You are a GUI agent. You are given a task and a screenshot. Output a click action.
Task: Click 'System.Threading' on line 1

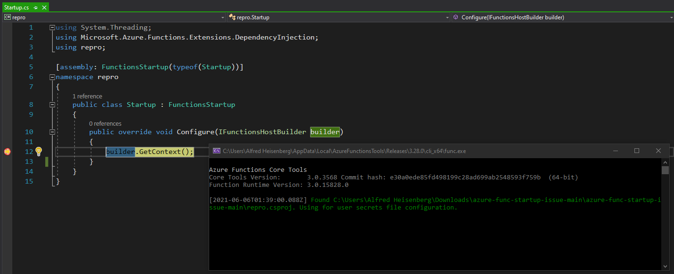[x=114, y=27]
